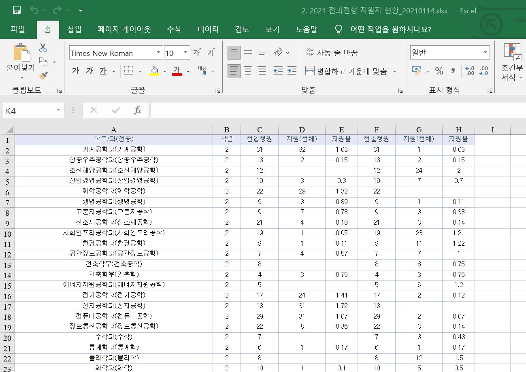This screenshot has height=372, width=526.
Task: Open the Times New Roman font dropdown
Action: (158, 53)
